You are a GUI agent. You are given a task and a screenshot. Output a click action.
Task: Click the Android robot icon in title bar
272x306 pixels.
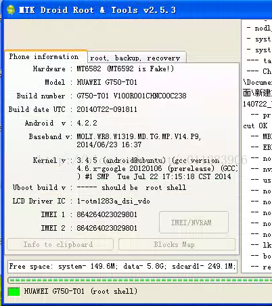coord(11,10)
